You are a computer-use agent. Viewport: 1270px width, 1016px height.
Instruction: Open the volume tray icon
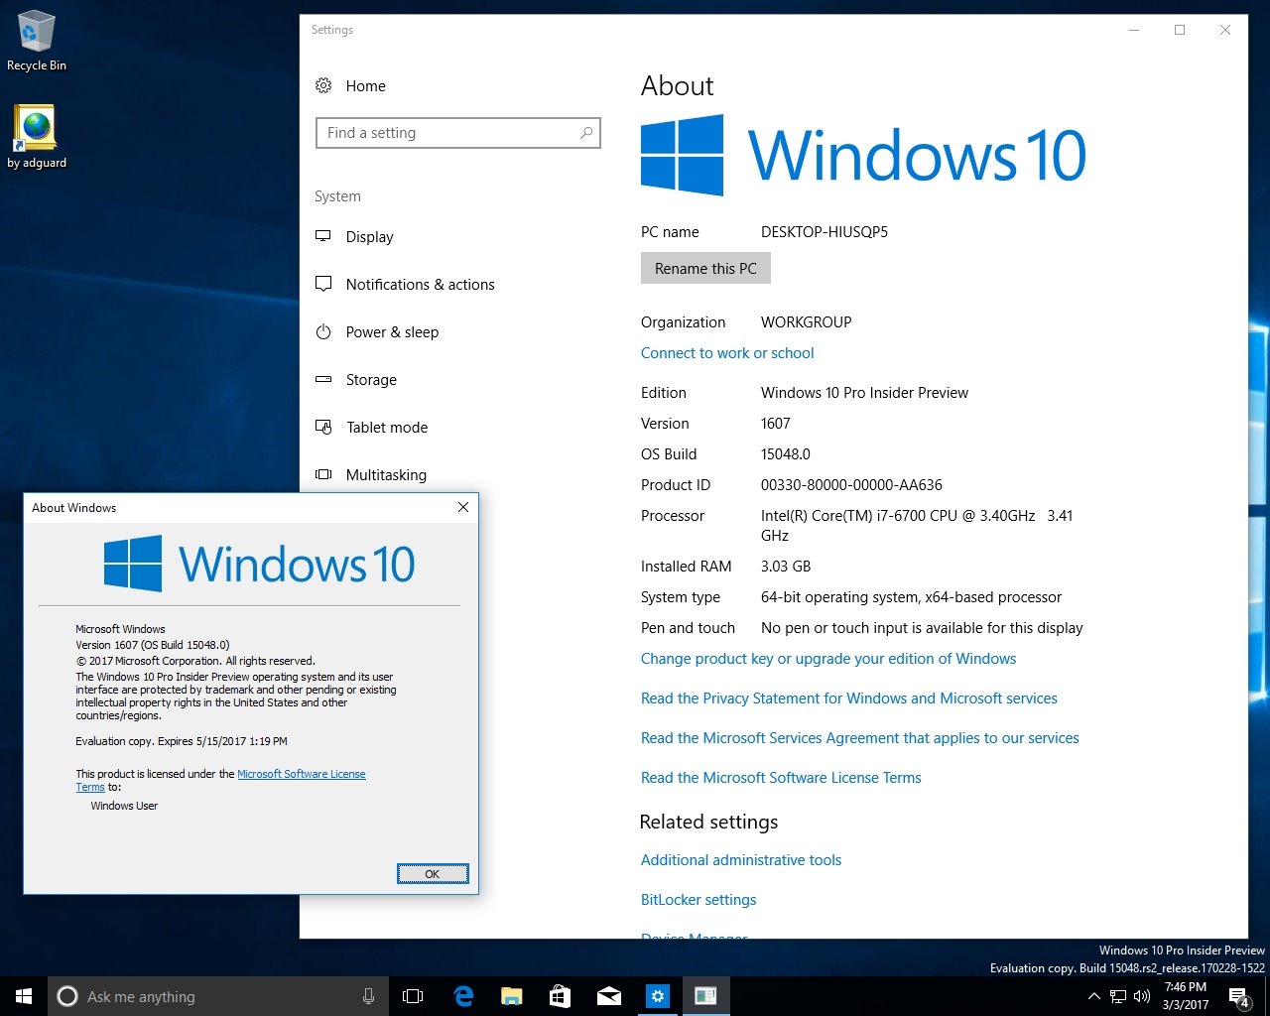pos(1142,996)
